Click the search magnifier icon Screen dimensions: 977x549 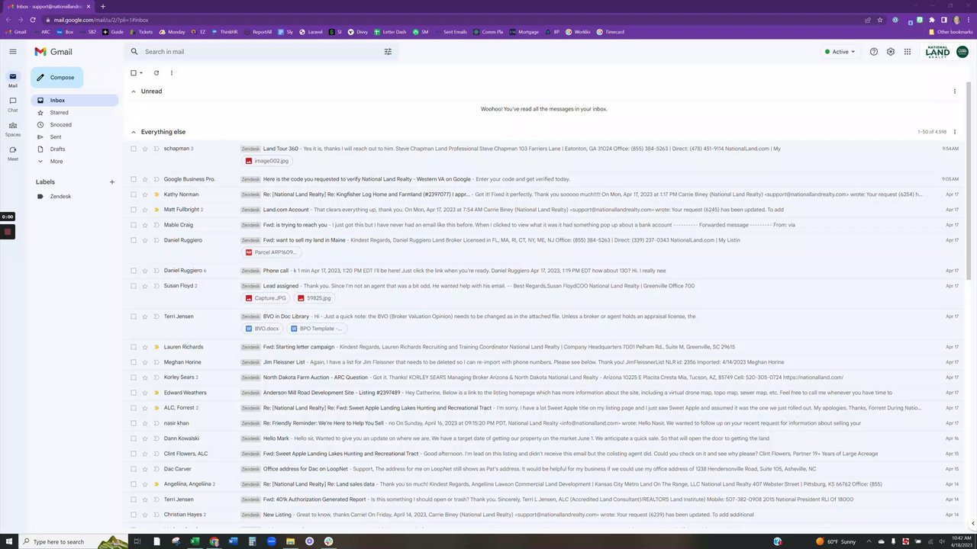pos(134,52)
